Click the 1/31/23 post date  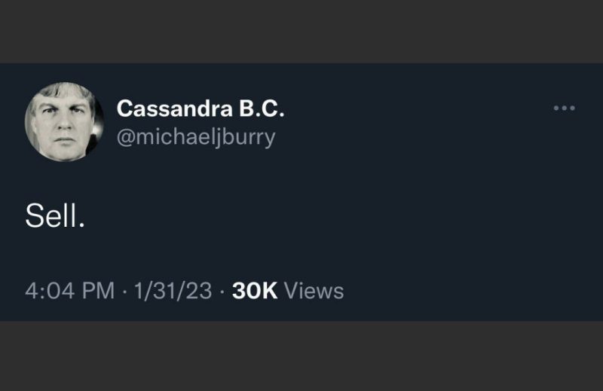point(173,291)
